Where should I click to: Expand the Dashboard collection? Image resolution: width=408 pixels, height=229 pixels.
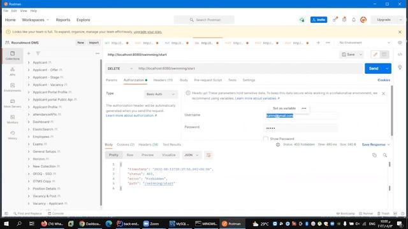pos(29,121)
